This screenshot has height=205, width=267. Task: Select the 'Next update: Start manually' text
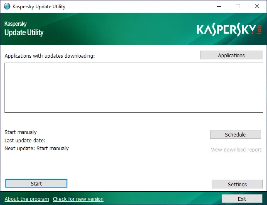37,149
